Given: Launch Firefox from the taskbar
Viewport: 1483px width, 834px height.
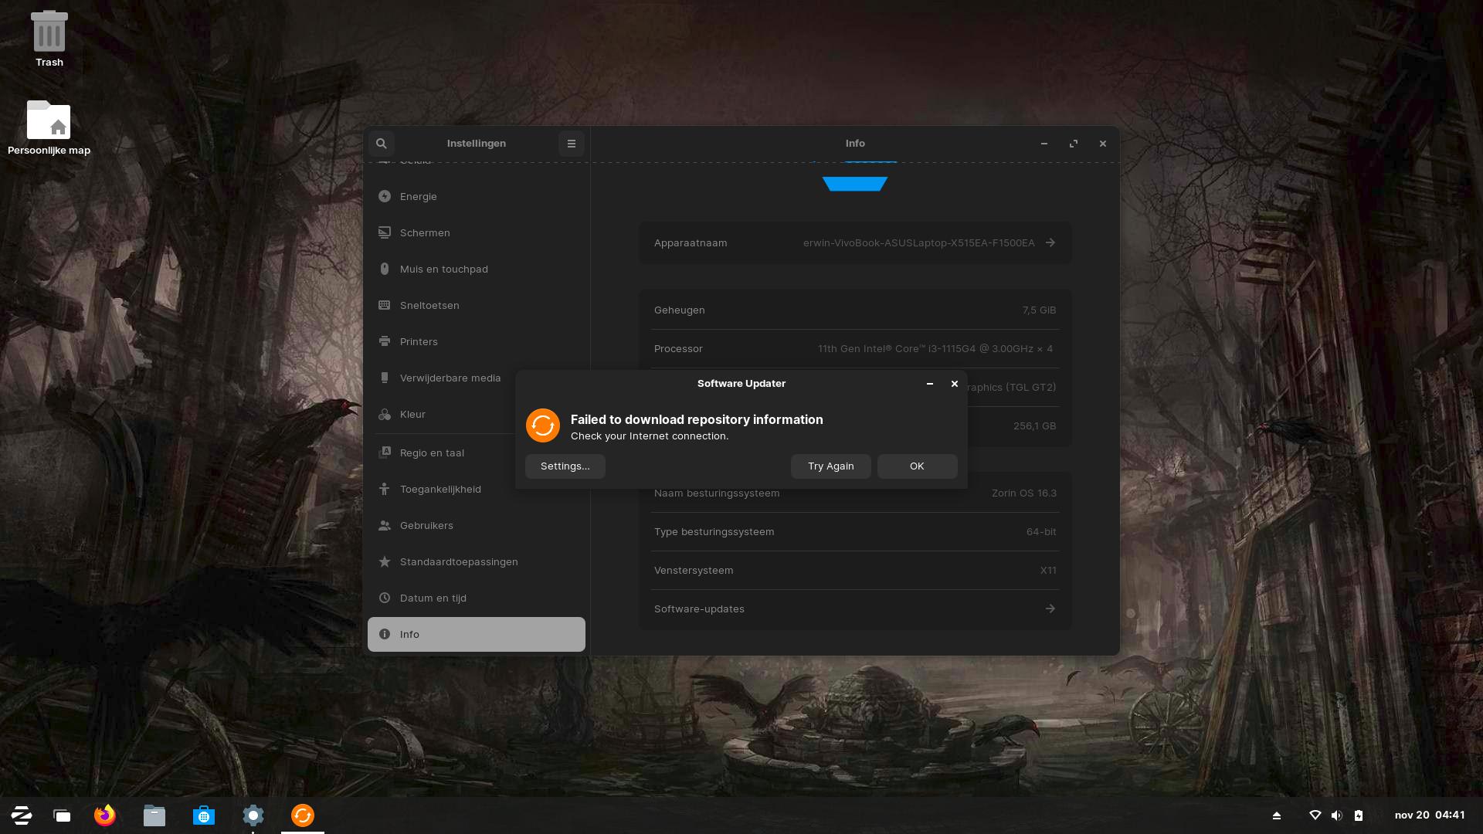Looking at the screenshot, I should pos(105,815).
